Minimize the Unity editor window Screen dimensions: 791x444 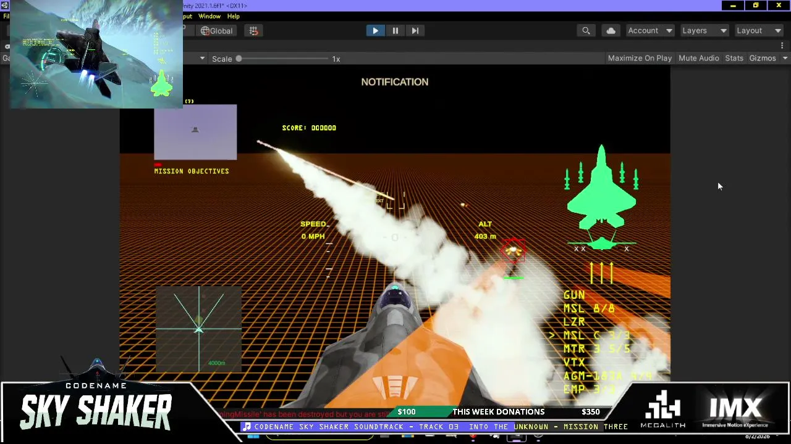tap(733, 6)
